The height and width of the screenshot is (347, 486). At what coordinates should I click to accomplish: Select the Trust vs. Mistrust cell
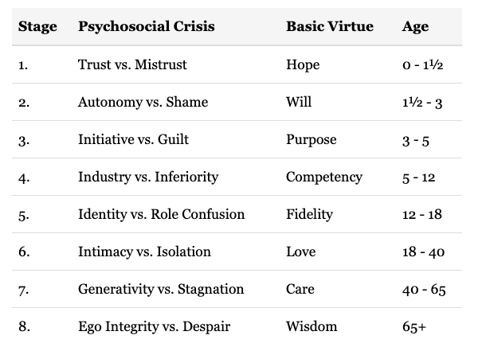coord(132,64)
